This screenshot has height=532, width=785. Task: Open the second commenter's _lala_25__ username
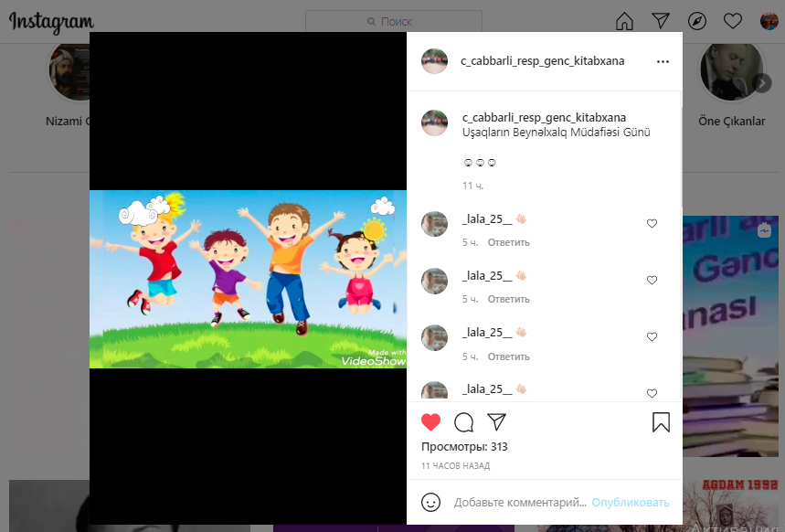pyautogui.click(x=487, y=276)
